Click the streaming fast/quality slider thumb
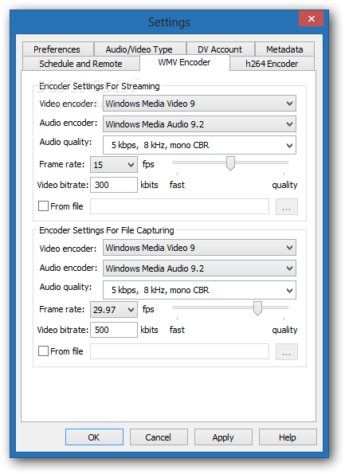This screenshot has height=474, width=345. coord(230,163)
